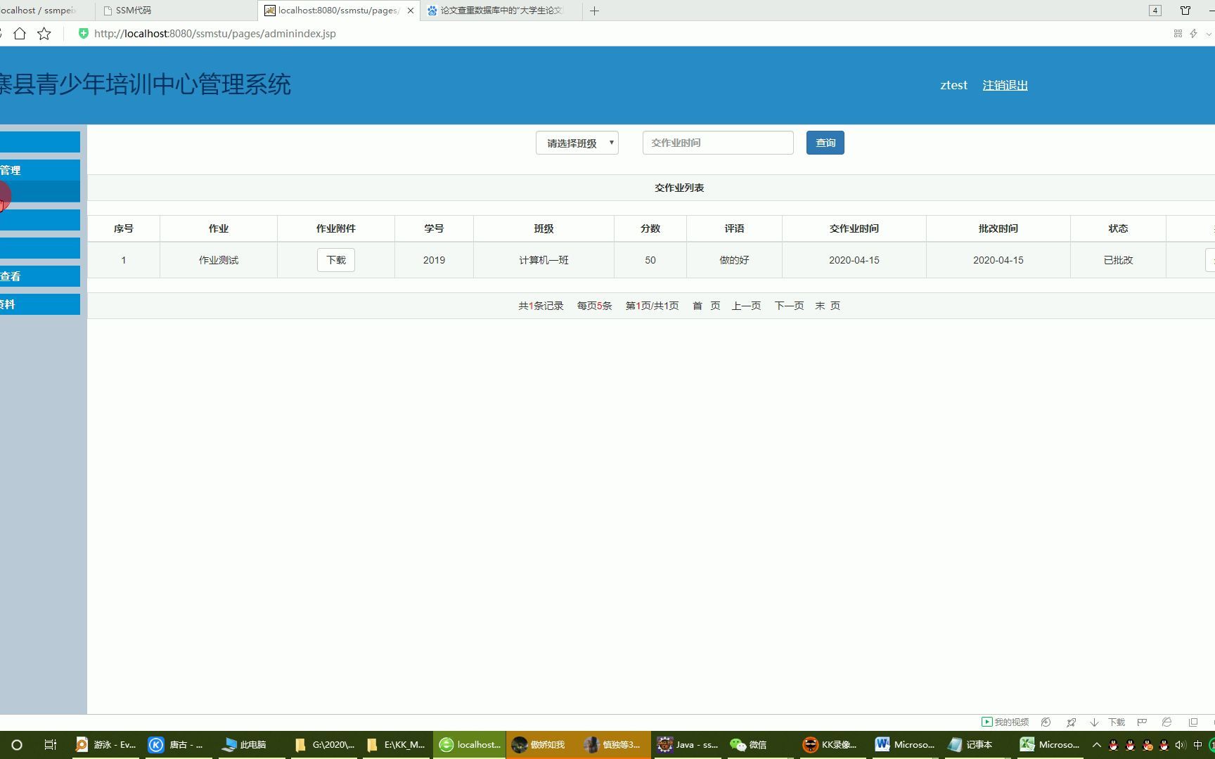Click the favorites star in the toolbar

(43, 33)
